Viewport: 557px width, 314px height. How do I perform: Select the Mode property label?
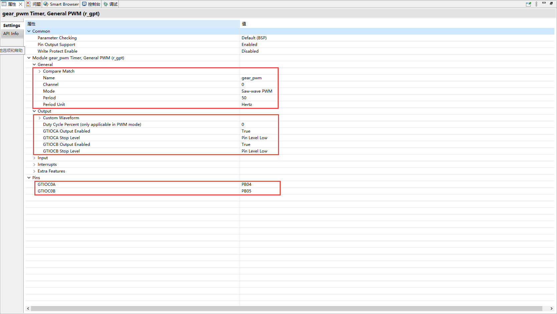49,91
